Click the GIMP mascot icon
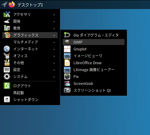The image size is (150, 135). pyautogui.click(x=67, y=42)
